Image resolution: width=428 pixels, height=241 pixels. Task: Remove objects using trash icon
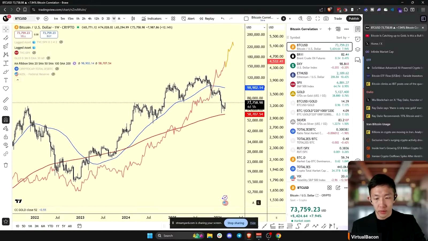pyautogui.click(x=6, y=165)
